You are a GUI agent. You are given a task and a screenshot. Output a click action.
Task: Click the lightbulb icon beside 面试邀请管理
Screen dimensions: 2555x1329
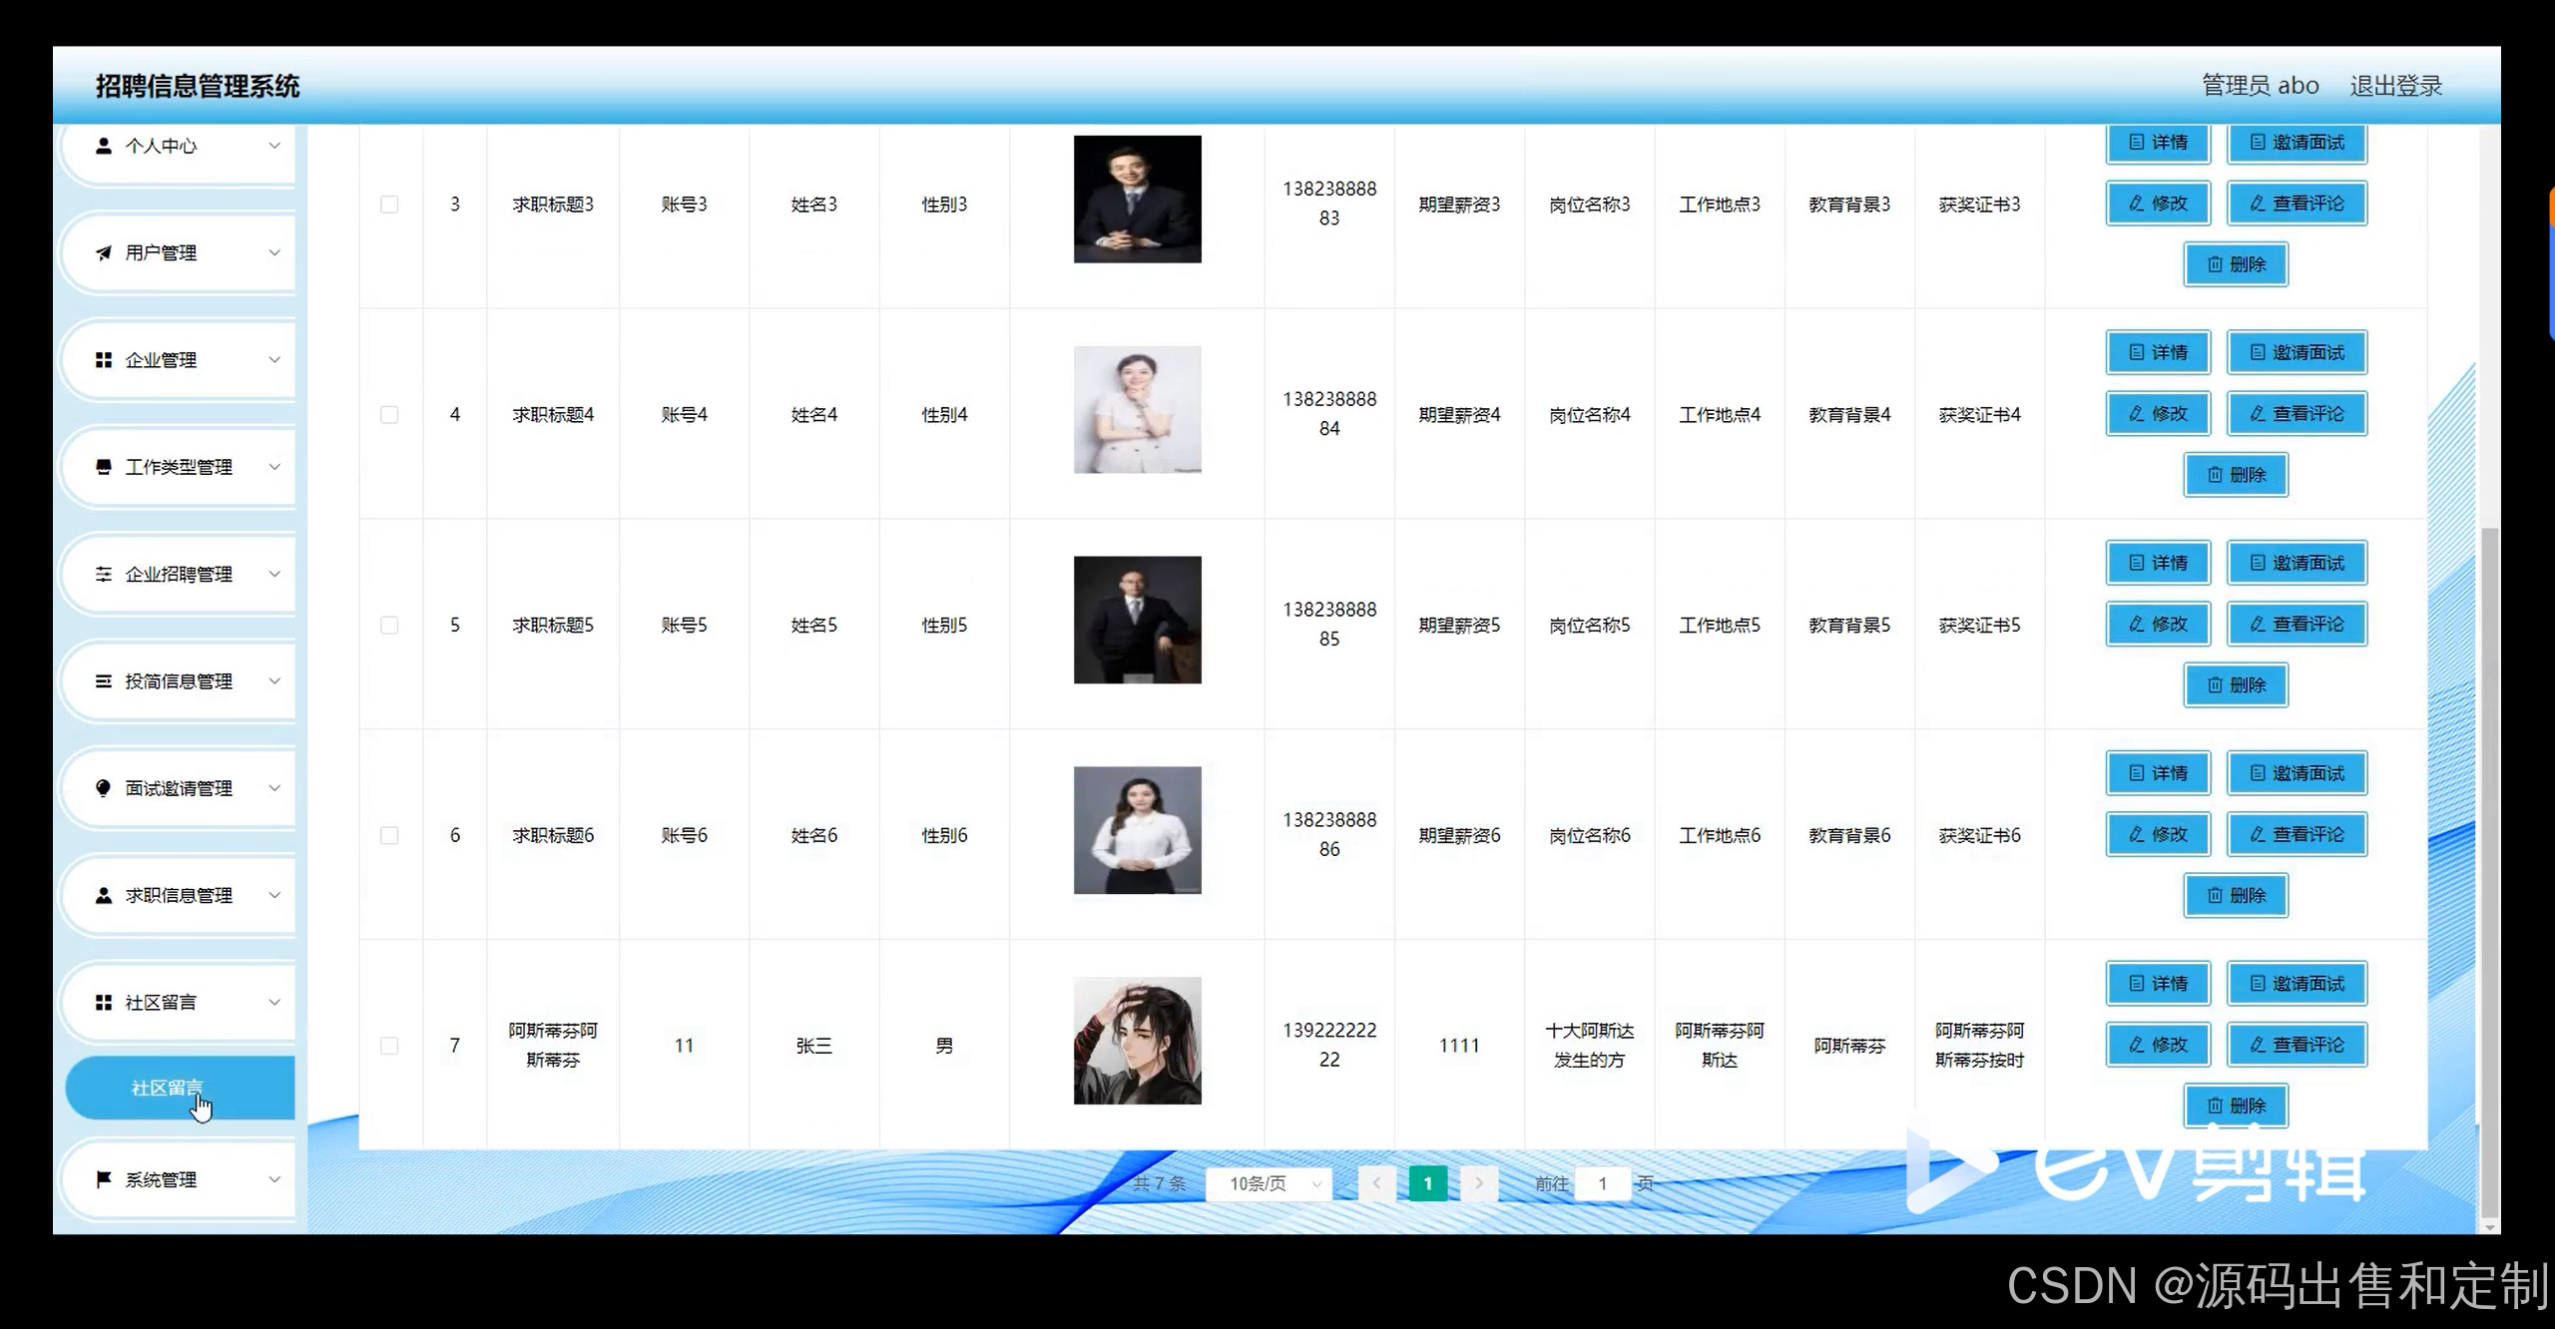(103, 787)
